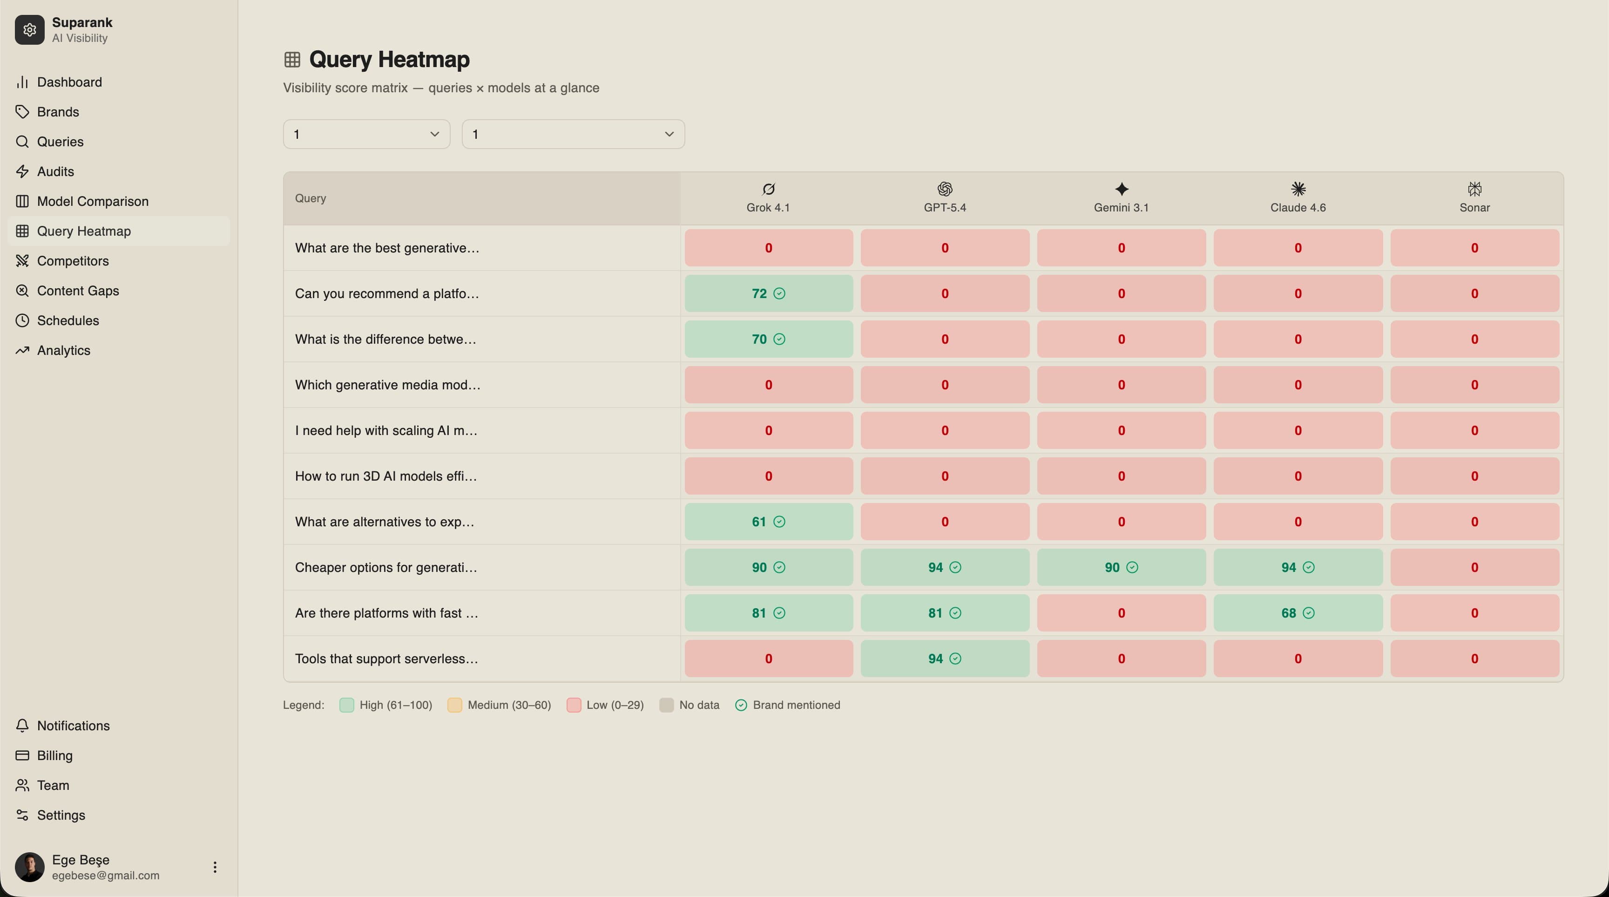This screenshot has height=897, width=1609.
Task: Click the Grok 4.1 model icon
Action: (x=768, y=189)
